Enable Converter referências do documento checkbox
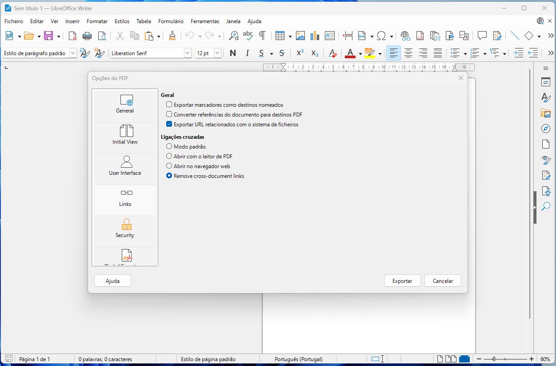Screen dimensions: 556x366 [169, 115]
